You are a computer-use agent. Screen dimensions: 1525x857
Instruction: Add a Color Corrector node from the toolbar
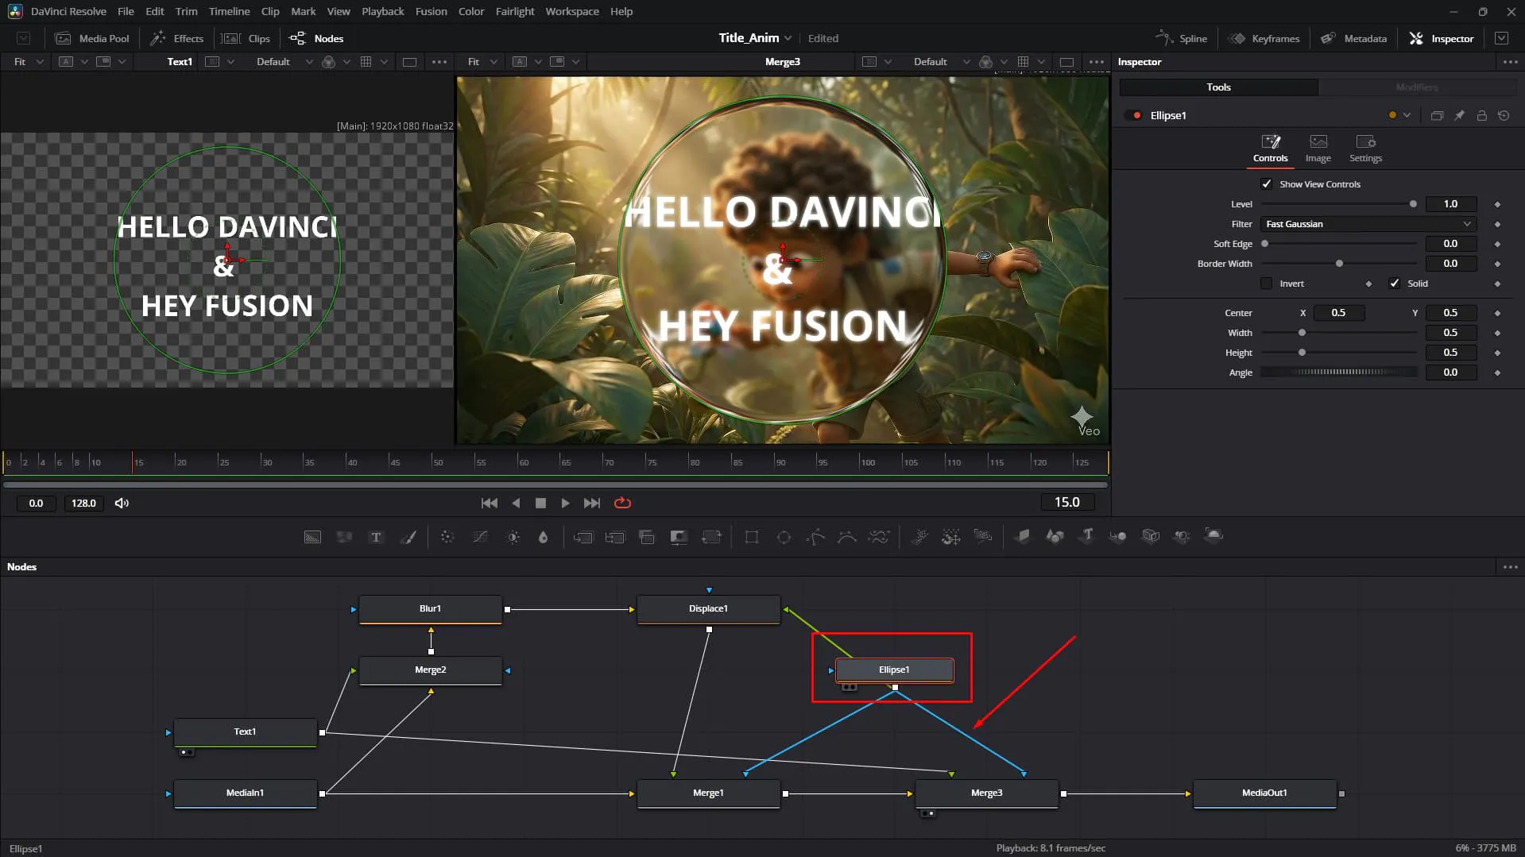[447, 537]
